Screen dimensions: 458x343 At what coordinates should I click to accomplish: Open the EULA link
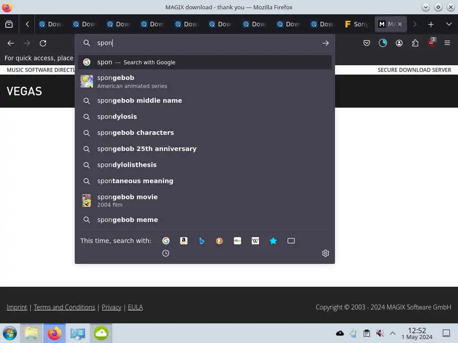135,307
